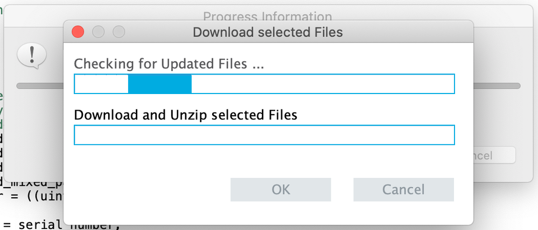Click the OK button
Image resolution: width=538 pixels, height=230 pixels.
click(281, 190)
